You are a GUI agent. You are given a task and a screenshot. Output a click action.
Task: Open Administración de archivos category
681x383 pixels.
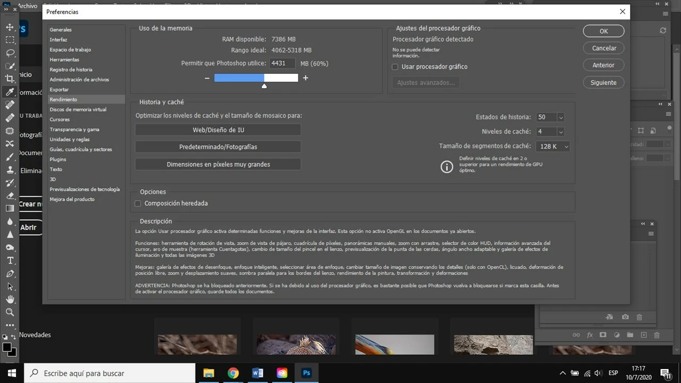point(79,80)
